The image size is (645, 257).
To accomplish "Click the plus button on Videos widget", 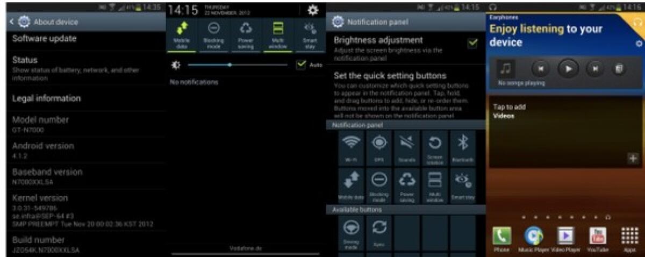I will point(633,159).
